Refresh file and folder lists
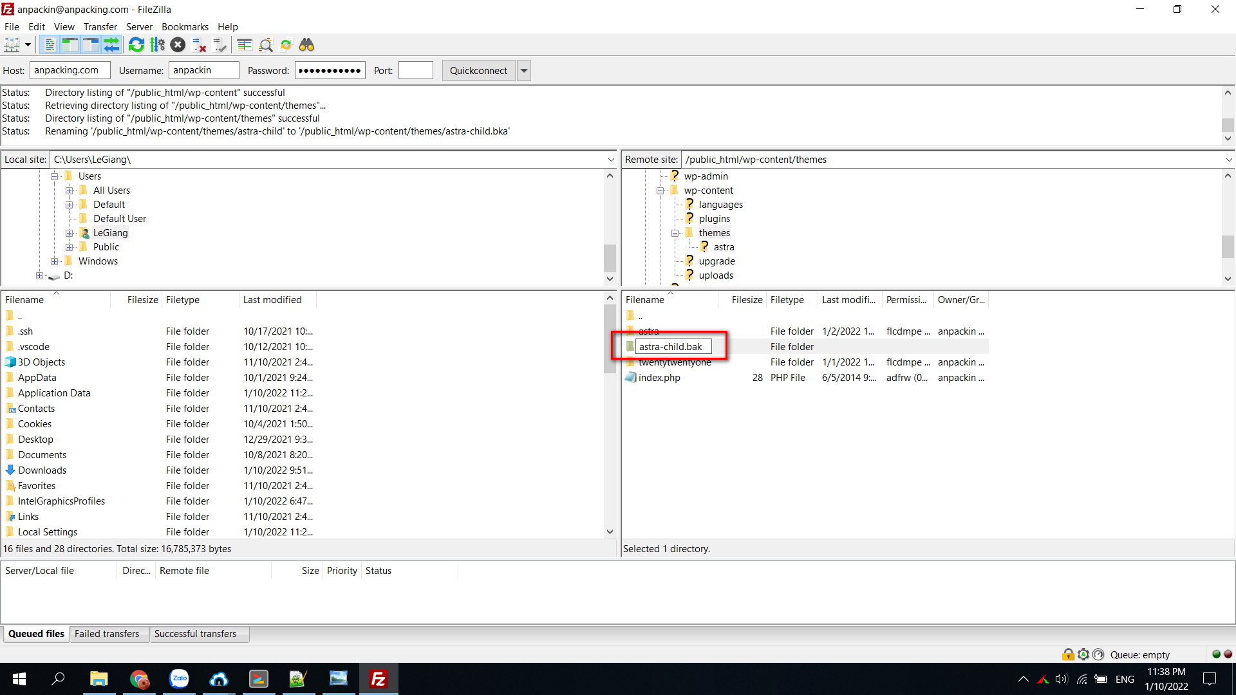Screen dimensions: 1236x695 (x=136, y=45)
